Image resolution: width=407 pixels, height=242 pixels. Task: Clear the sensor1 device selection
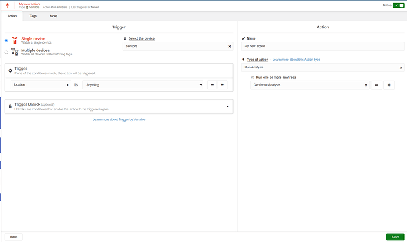click(x=229, y=47)
